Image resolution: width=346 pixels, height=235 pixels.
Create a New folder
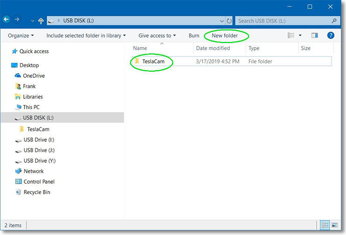click(225, 35)
